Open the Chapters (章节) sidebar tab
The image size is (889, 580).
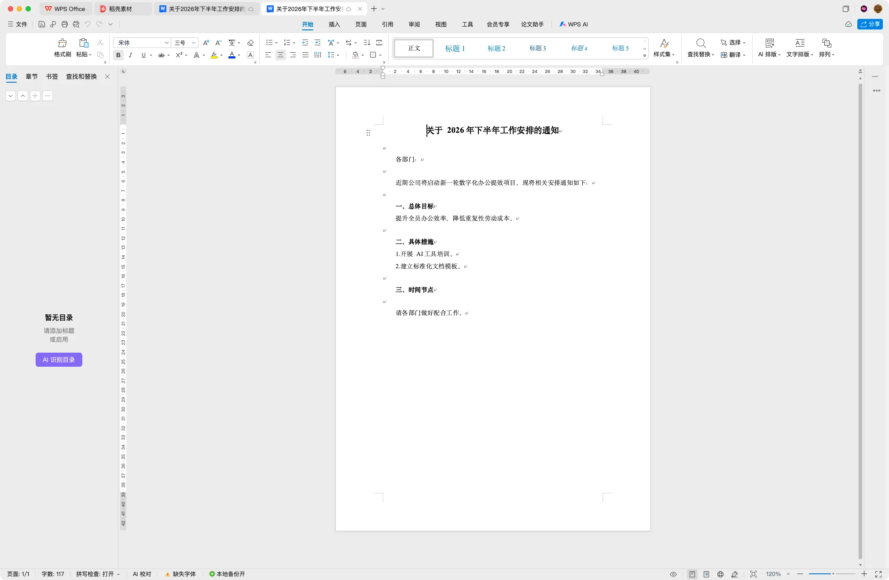click(x=32, y=77)
